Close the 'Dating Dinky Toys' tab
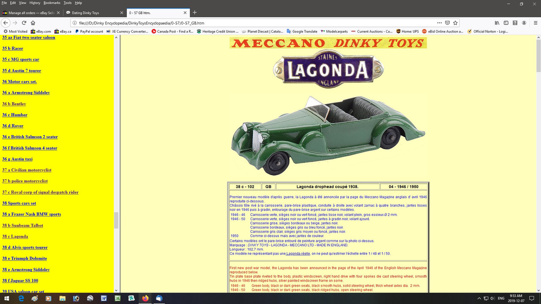Viewport: 541px width, 304px height. (x=121, y=13)
